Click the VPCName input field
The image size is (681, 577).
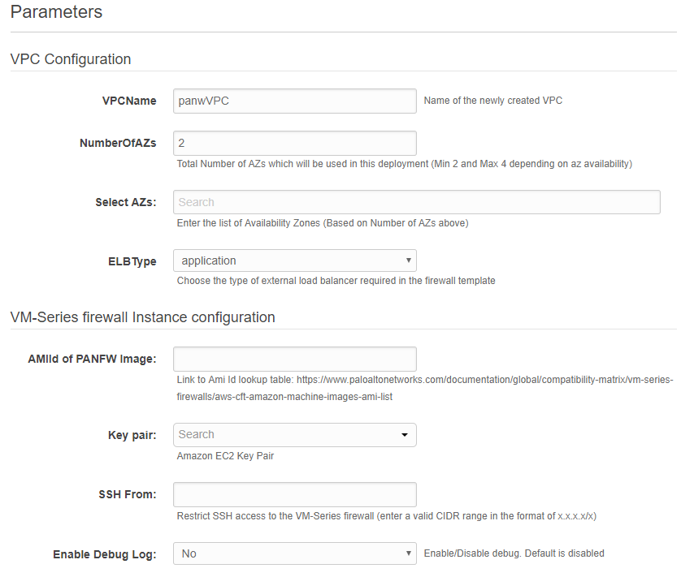click(x=294, y=101)
